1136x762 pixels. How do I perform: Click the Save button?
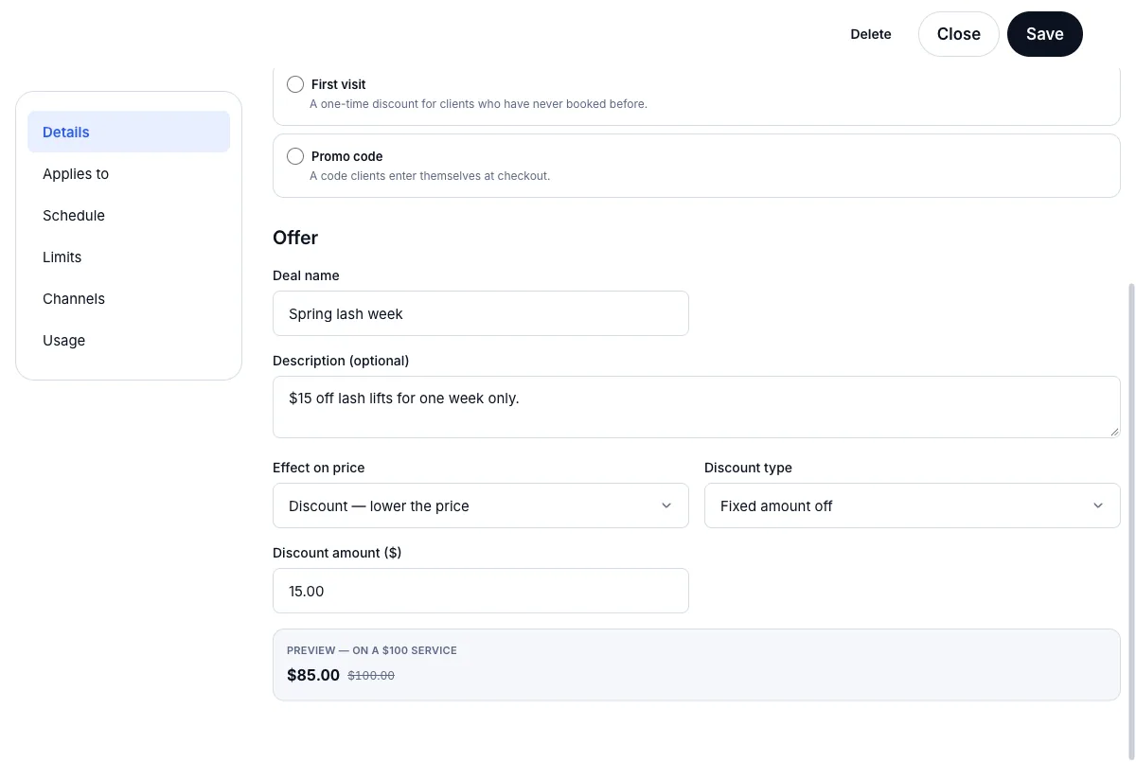click(1045, 34)
